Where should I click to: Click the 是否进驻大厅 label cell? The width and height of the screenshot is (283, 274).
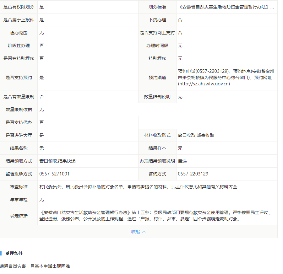[19, 135]
